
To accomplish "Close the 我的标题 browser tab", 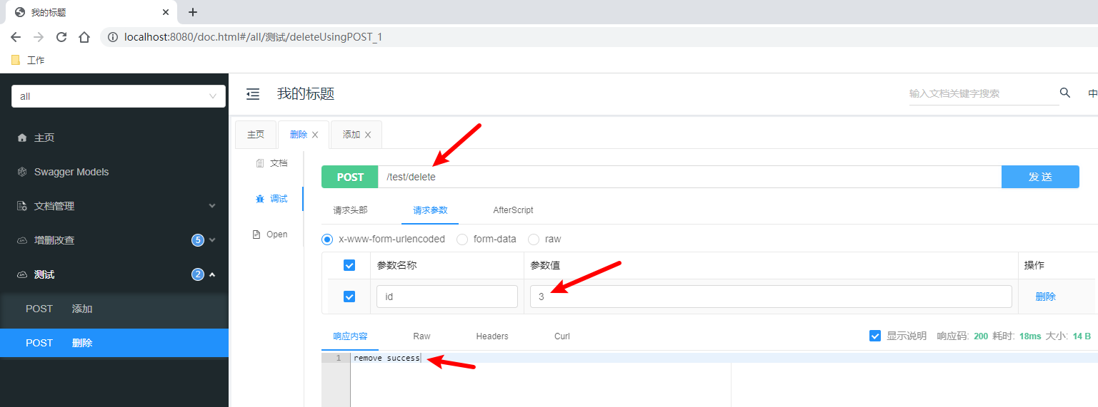I will pyautogui.click(x=166, y=12).
